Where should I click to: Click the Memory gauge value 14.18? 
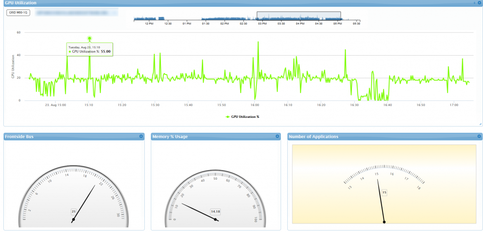(215, 212)
